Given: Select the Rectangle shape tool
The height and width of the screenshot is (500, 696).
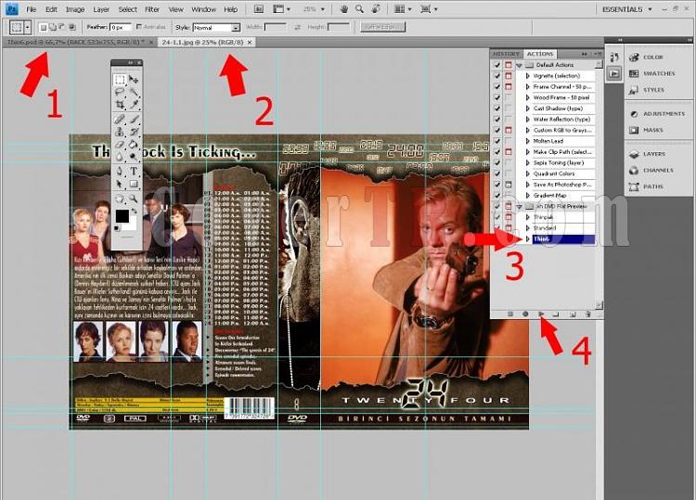Looking at the screenshot, I should [133, 184].
